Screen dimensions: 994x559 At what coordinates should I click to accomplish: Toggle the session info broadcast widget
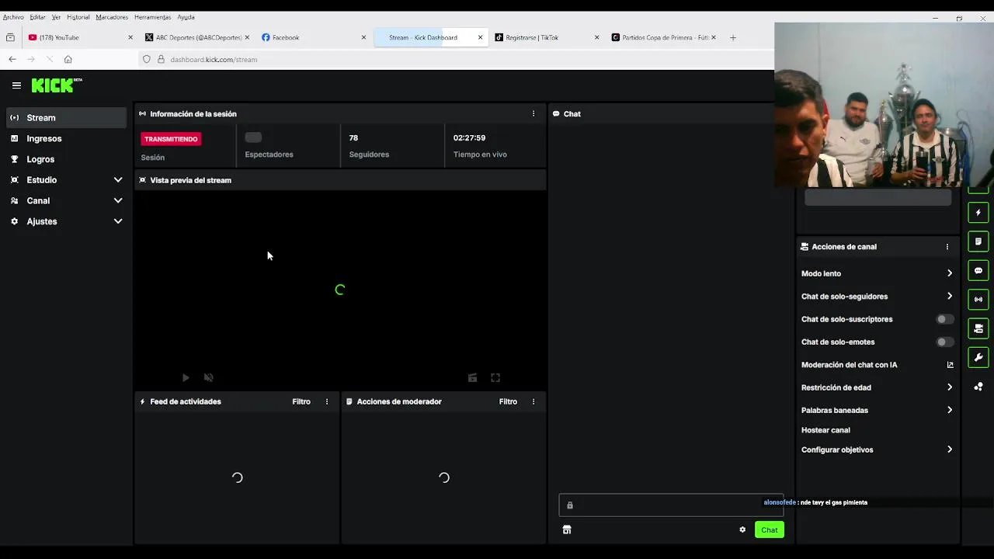[978, 300]
